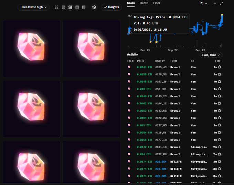Open cart icon for the 0.0152 ETH sale
Screen dimensions: 234x185
point(220,111)
